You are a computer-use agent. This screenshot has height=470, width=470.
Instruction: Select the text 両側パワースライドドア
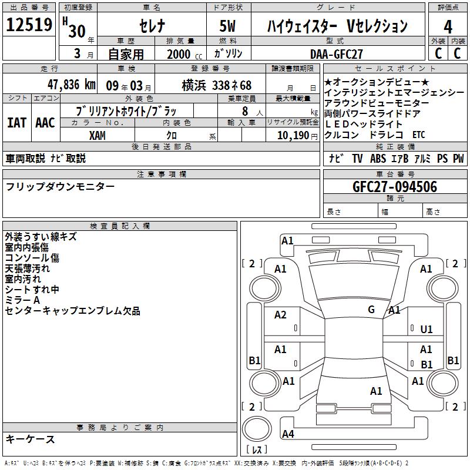372,113
